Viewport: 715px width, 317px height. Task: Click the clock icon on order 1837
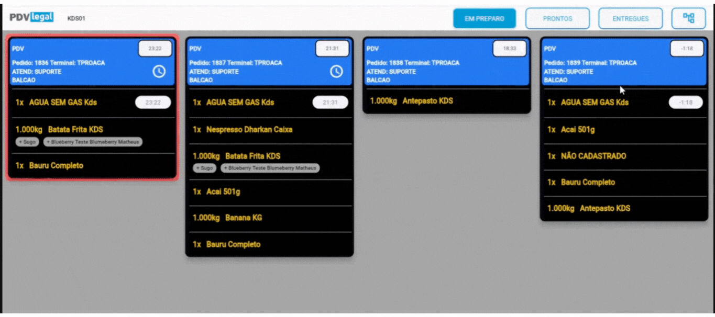tap(336, 72)
